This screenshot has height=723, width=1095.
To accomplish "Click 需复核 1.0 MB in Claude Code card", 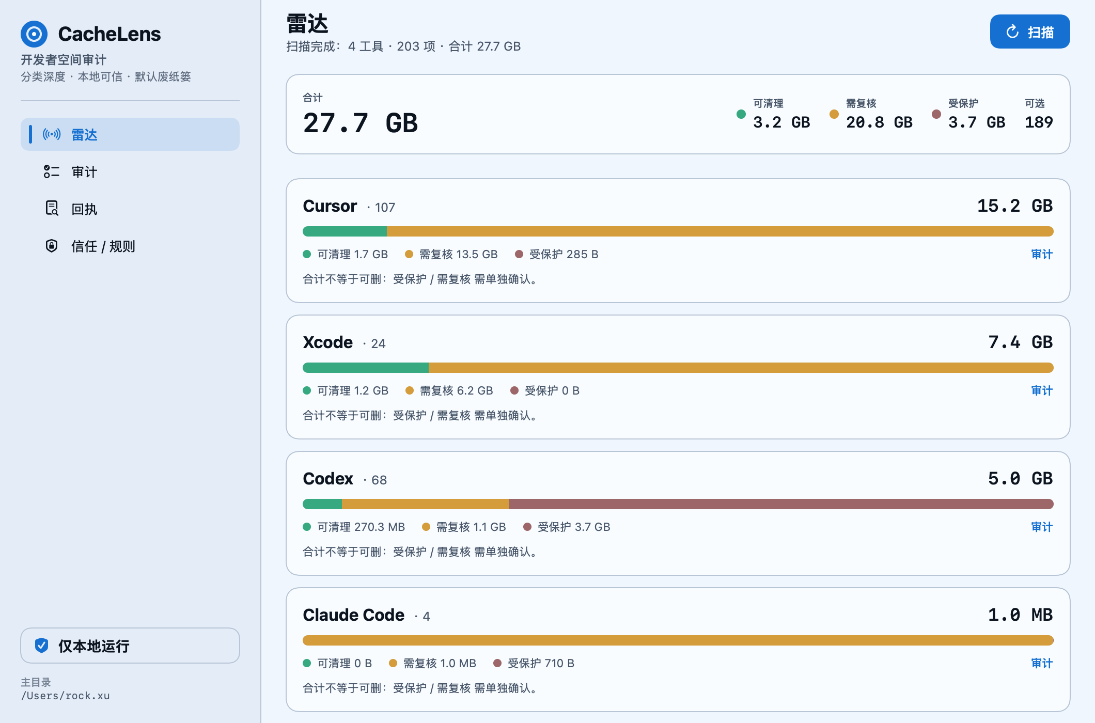I will pyautogui.click(x=440, y=663).
